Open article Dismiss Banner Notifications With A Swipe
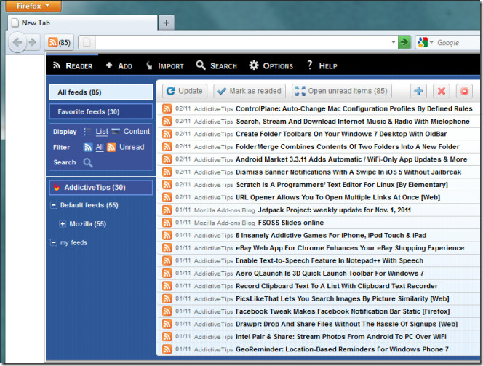This screenshot has height=366, width=483. point(348,172)
